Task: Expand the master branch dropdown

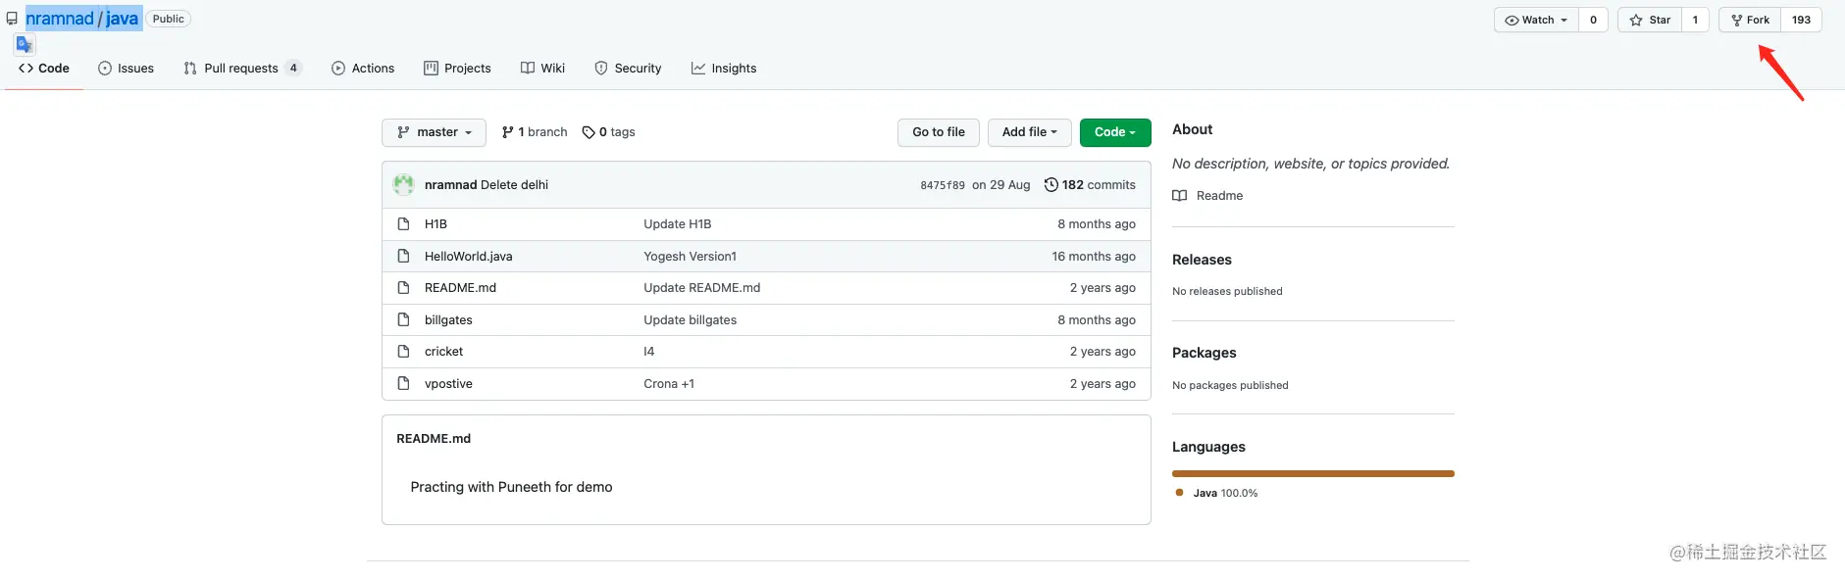Action: tap(434, 132)
